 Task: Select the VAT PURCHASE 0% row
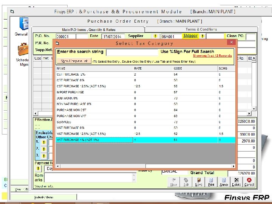click(x=145, y=128)
